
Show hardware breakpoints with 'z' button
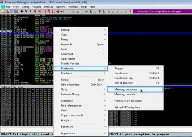tap(113, 11)
